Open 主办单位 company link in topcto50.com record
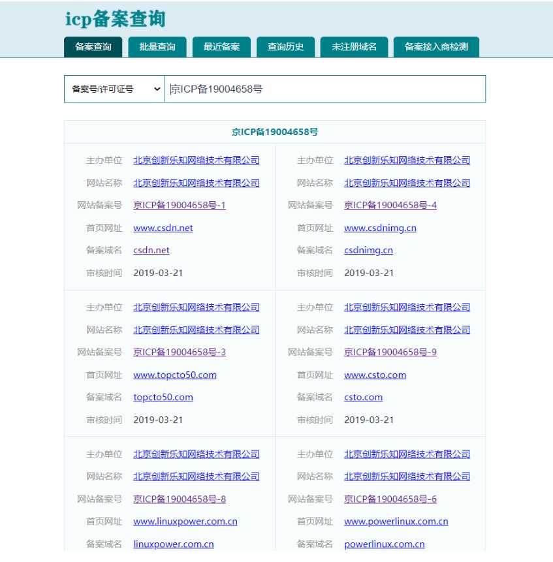This screenshot has width=553, height=562. point(197,307)
